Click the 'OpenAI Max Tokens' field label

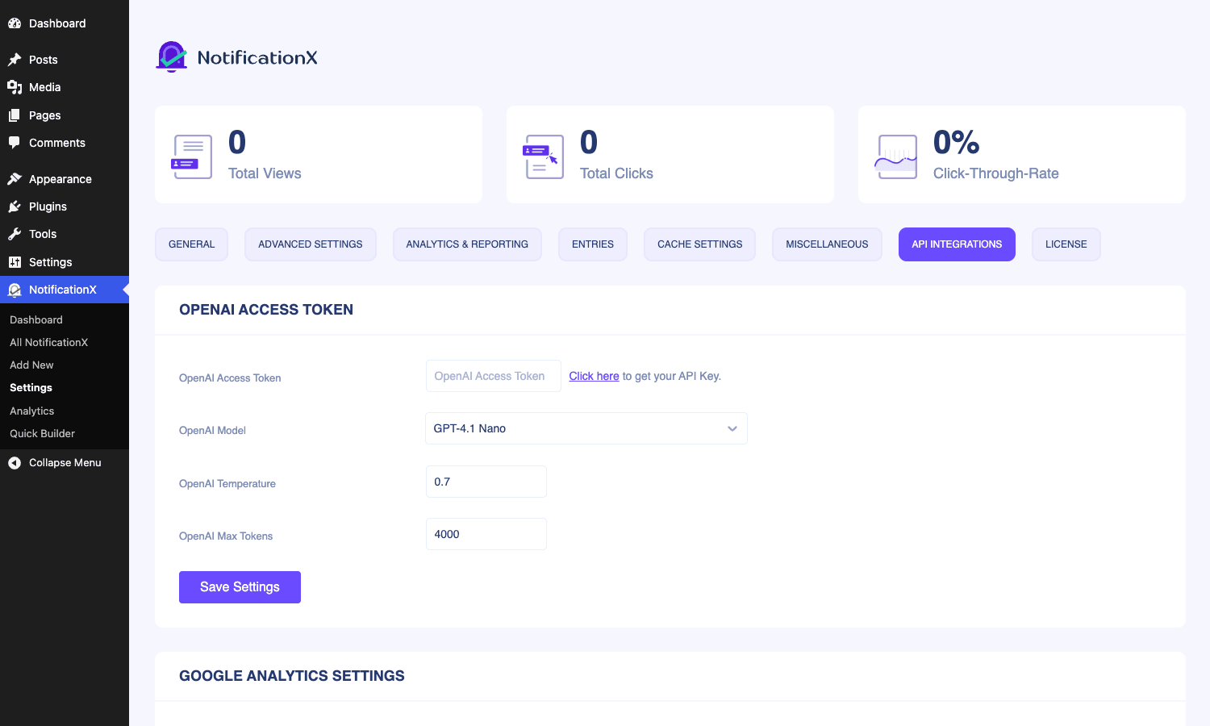[226, 536]
